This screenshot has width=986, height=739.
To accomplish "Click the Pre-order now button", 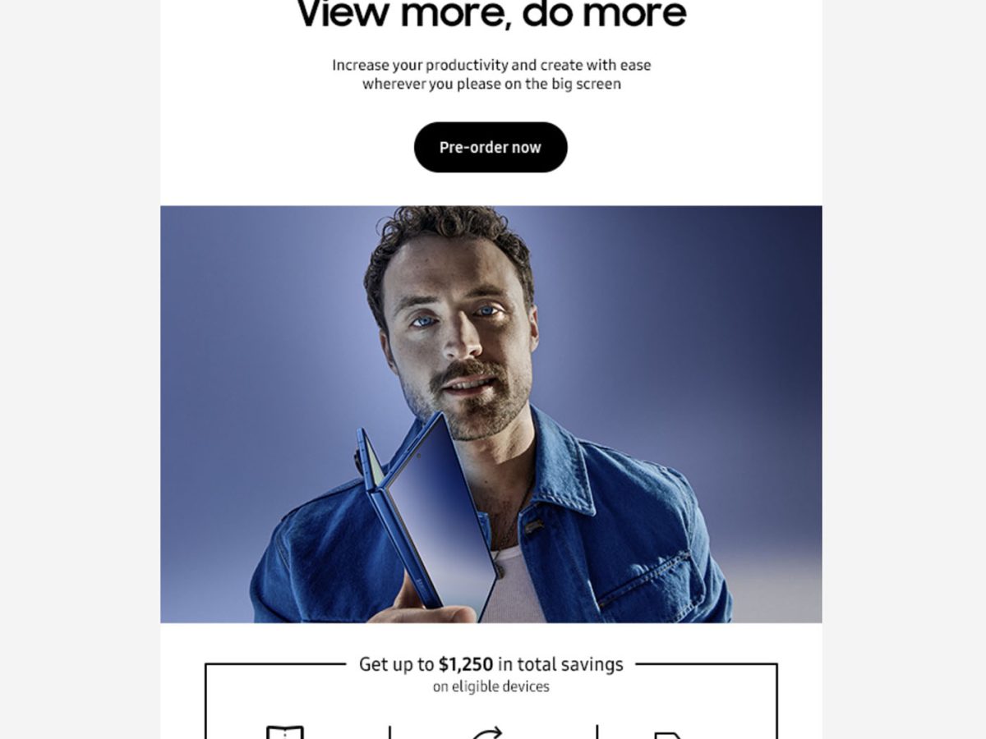I will click(x=491, y=147).
